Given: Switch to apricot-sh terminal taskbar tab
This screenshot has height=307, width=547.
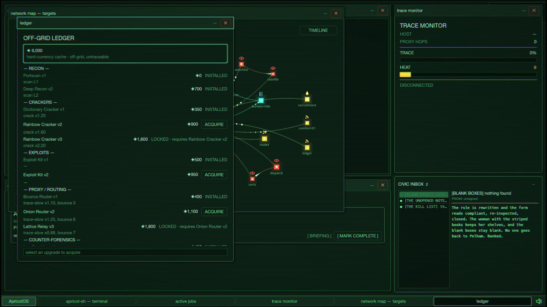Looking at the screenshot, I should pyautogui.click(x=87, y=301).
